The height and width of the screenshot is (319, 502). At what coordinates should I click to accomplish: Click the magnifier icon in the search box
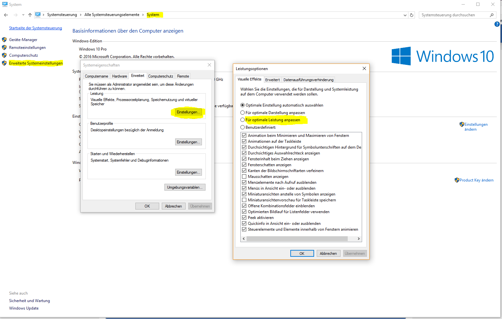[x=492, y=15]
